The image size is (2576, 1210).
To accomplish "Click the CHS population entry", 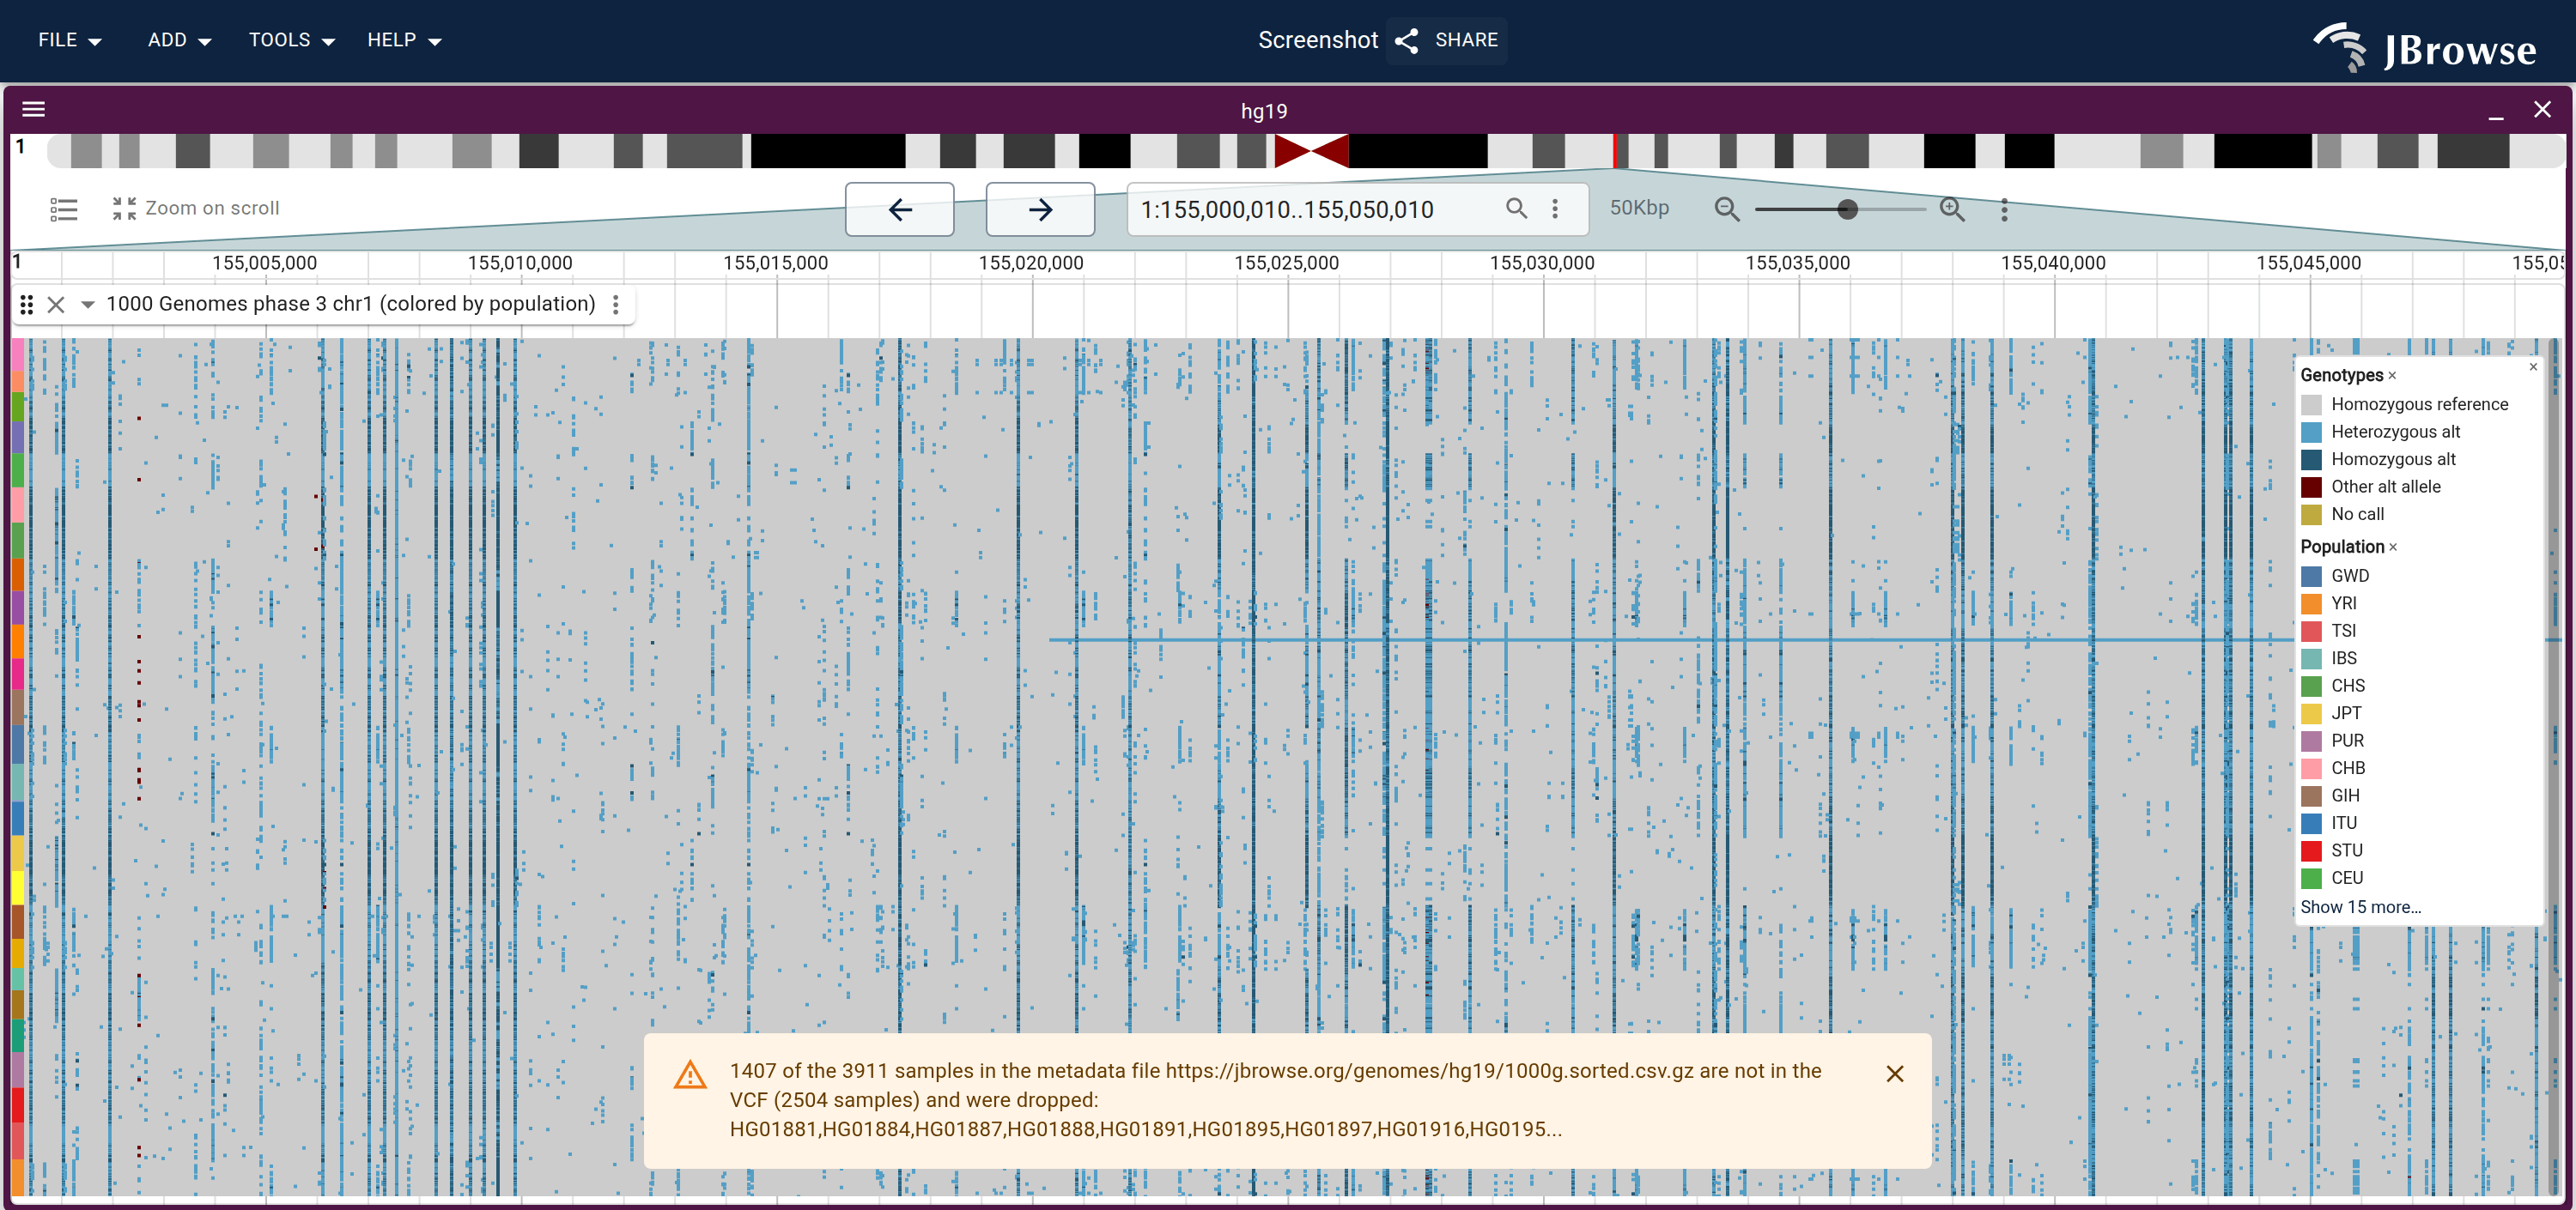I will (2334, 687).
